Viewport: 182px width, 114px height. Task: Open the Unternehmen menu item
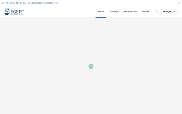[131, 12]
